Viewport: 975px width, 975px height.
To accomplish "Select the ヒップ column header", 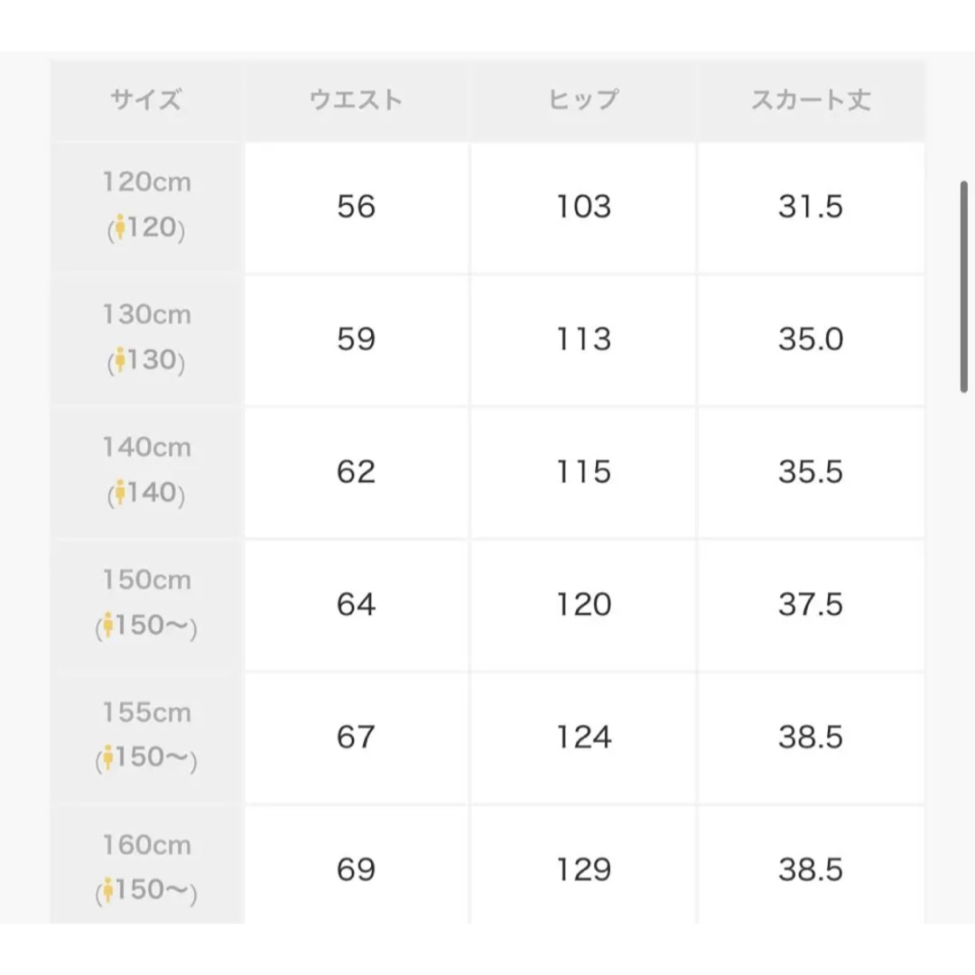I will tap(584, 100).
